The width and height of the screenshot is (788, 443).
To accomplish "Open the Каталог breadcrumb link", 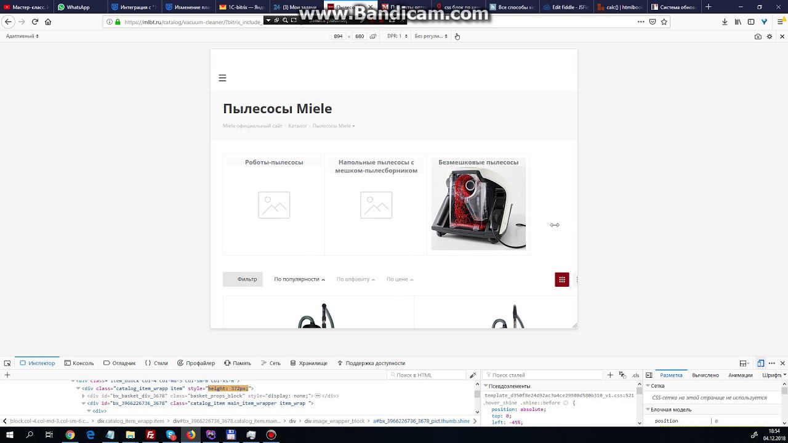I will coord(297,126).
